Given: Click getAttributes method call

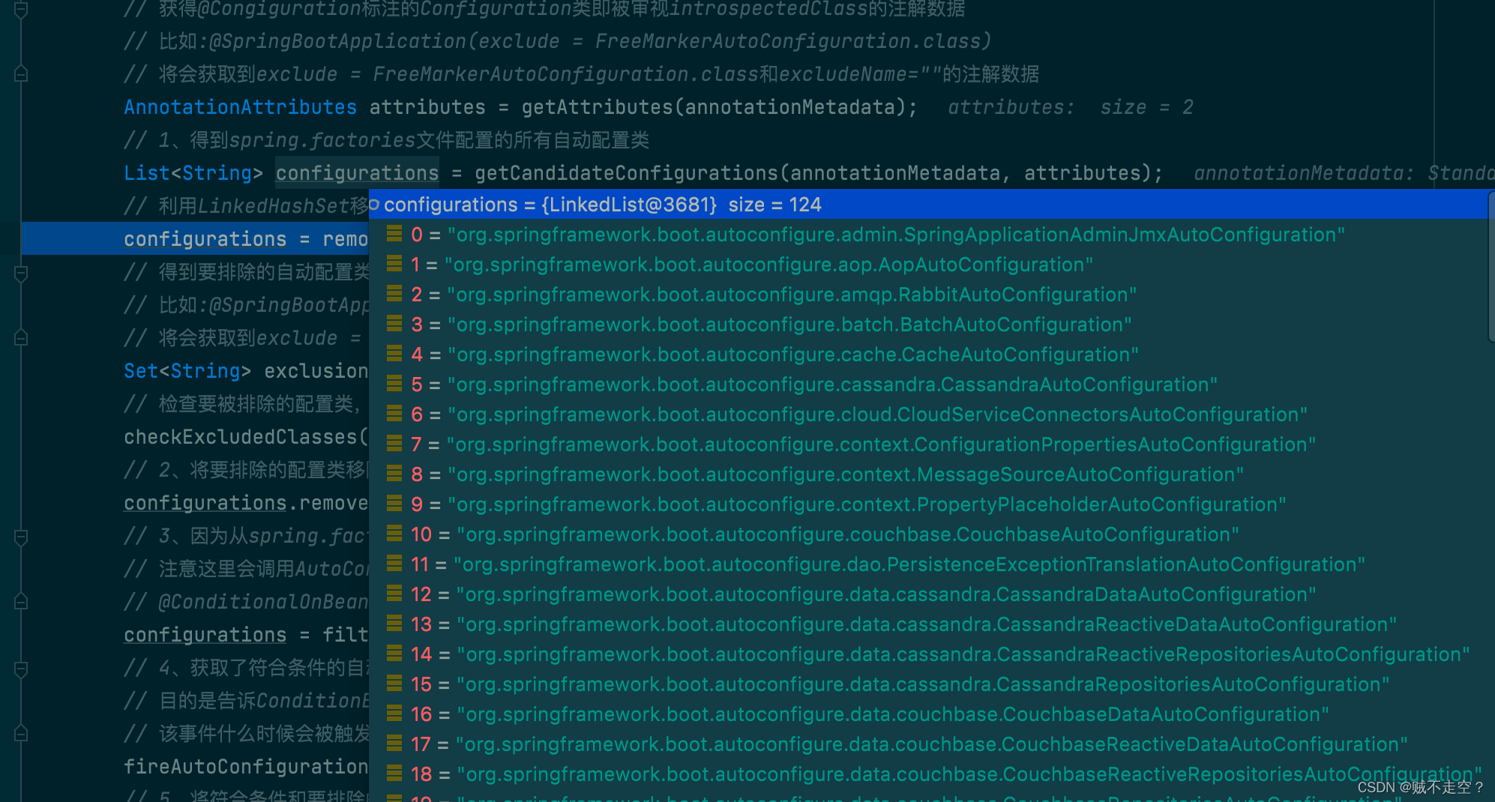Looking at the screenshot, I should (598, 107).
